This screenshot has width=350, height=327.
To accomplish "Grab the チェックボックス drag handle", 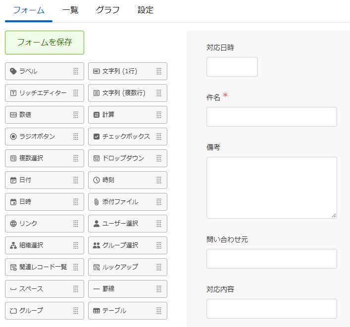I will coord(159,137).
